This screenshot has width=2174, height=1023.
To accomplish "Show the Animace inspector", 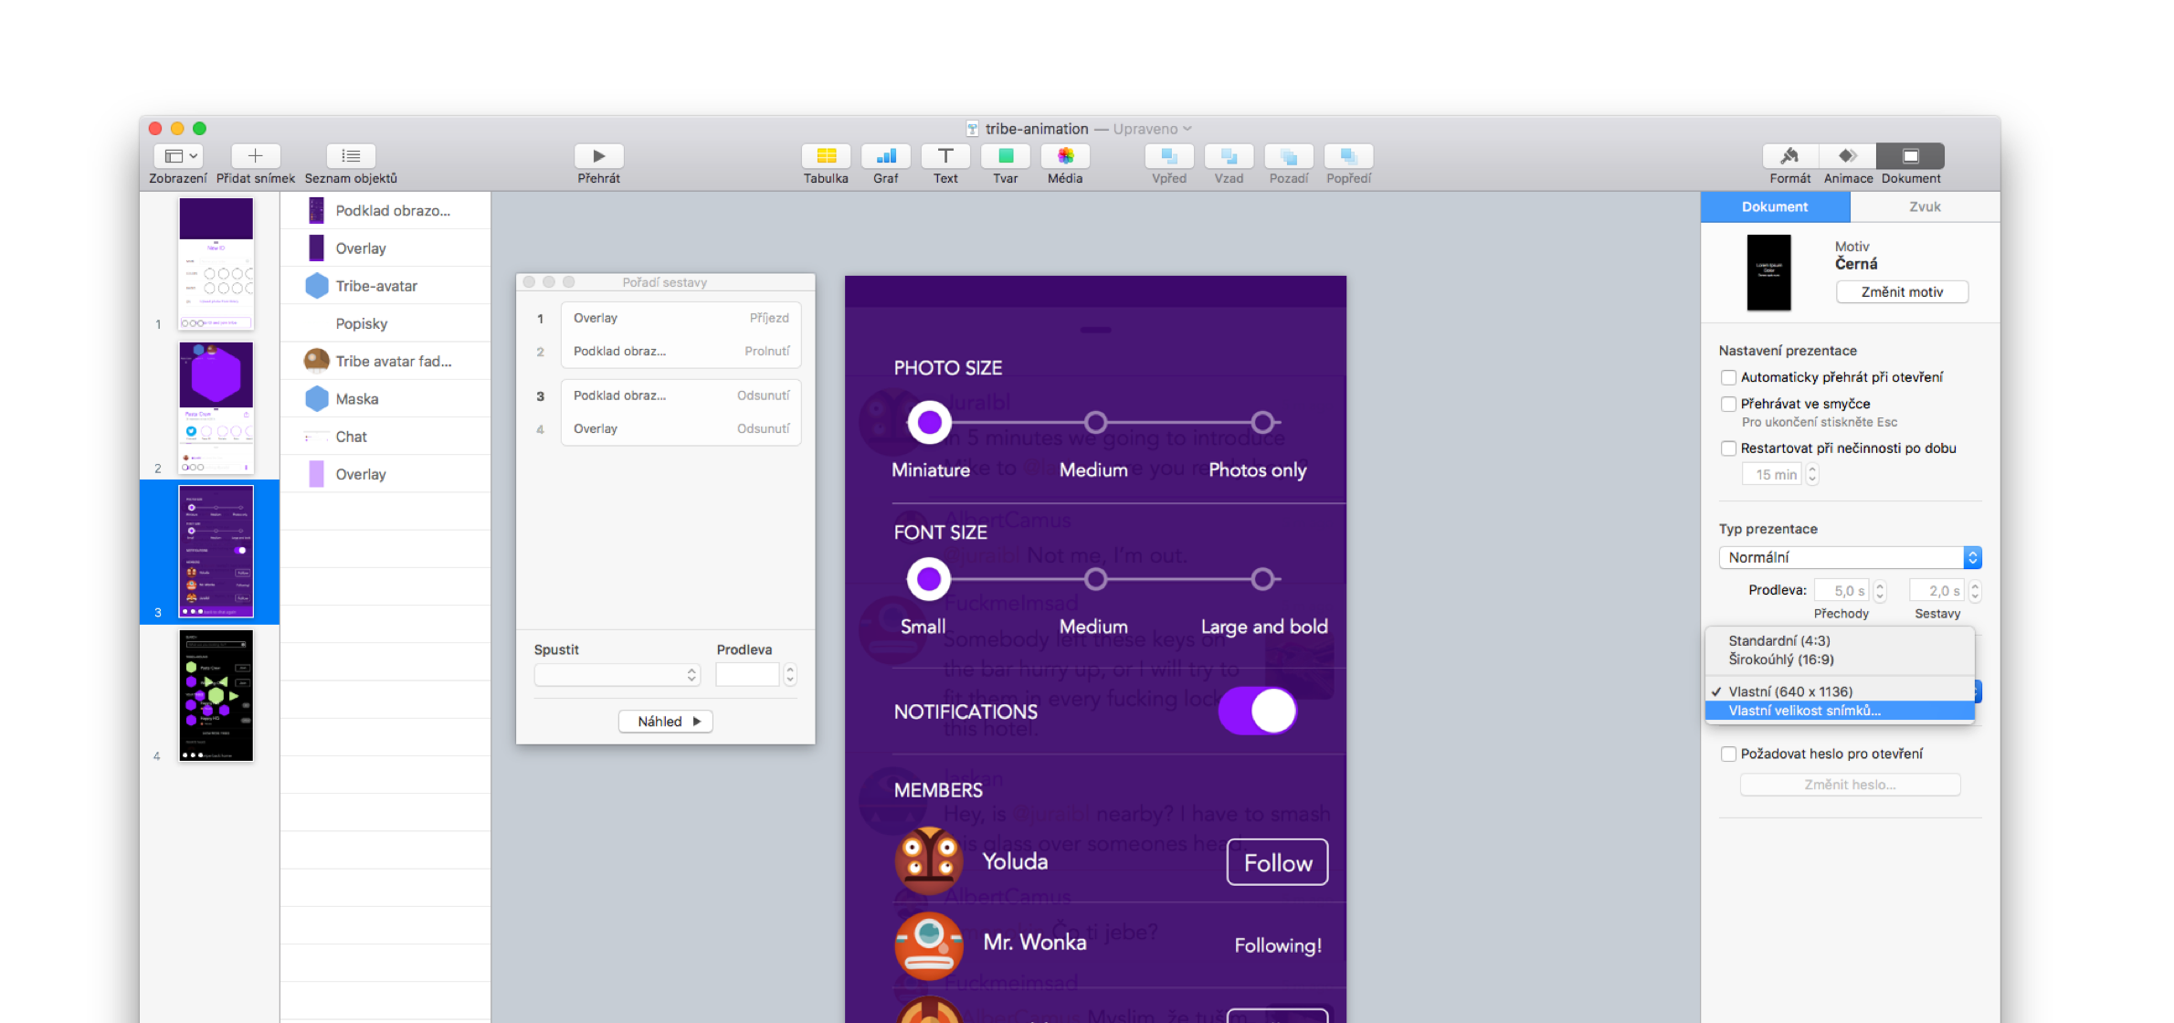I will [x=1848, y=156].
